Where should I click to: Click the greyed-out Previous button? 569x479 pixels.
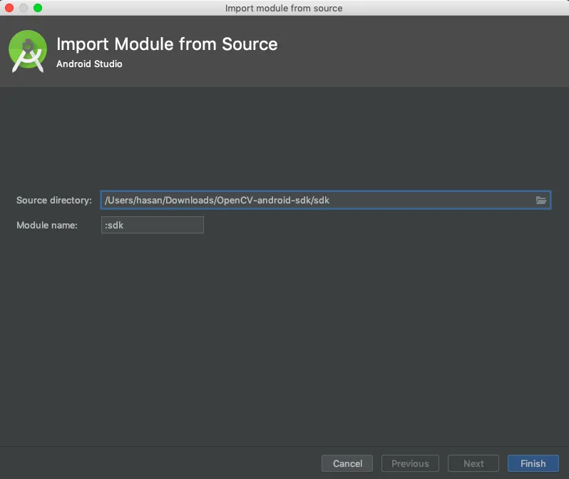click(410, 463)
